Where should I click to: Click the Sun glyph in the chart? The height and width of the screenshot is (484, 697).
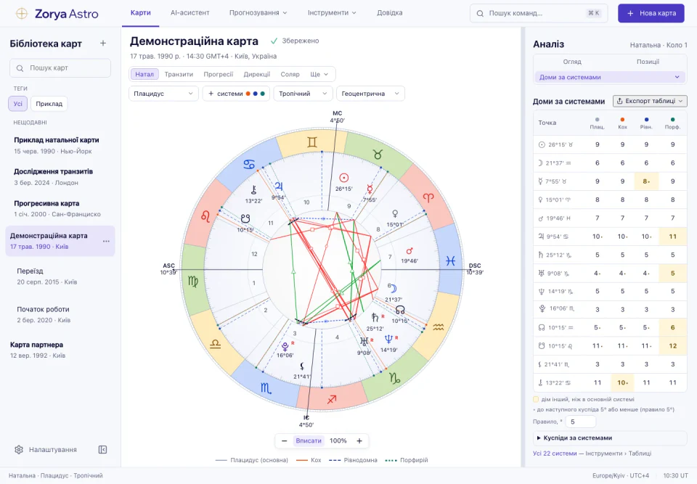343,178
